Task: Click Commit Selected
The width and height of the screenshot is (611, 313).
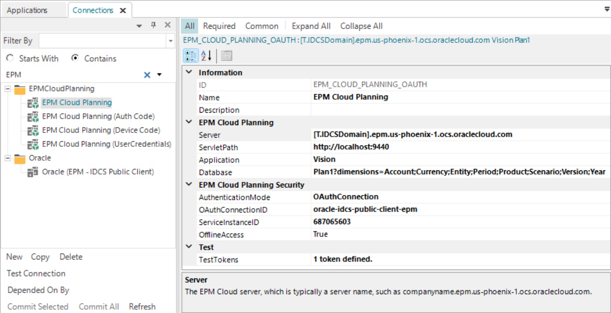Action: click(38, 307)
